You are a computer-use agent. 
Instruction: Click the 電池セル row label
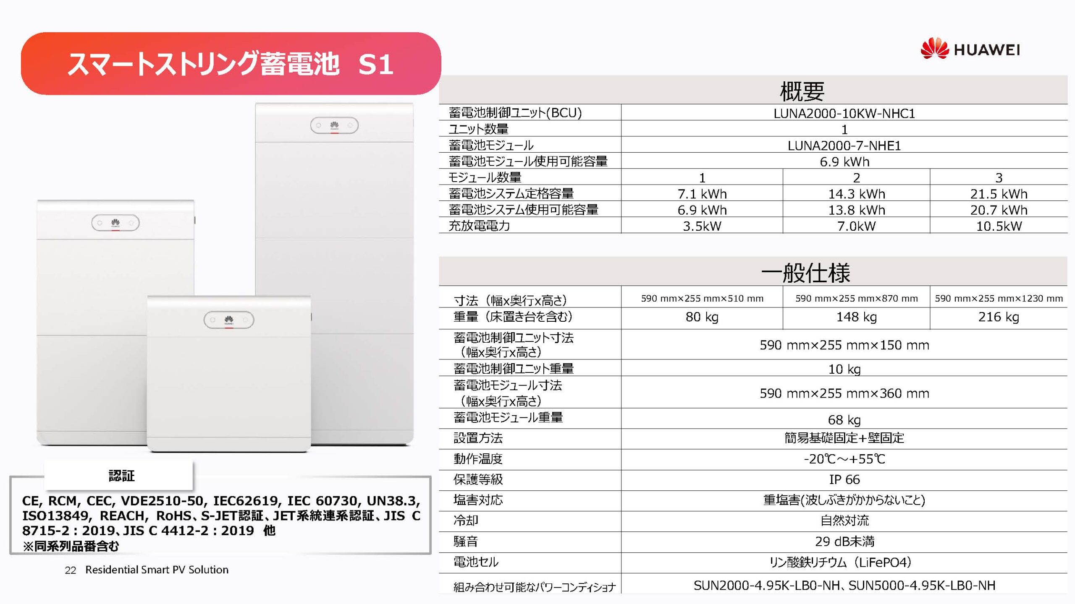point(476,562)
